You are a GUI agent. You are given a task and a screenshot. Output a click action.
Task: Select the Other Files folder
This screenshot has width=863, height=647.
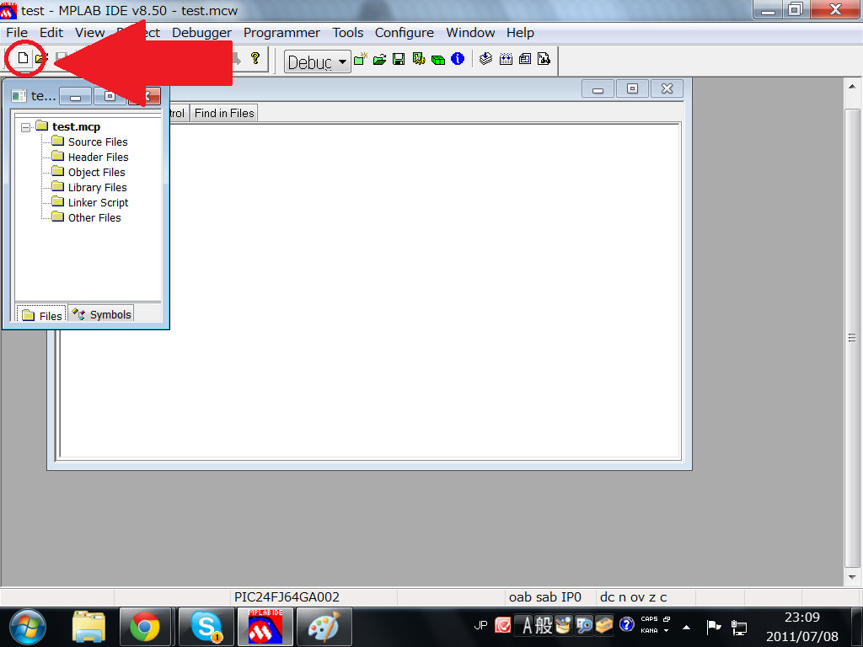coord(94,218)
